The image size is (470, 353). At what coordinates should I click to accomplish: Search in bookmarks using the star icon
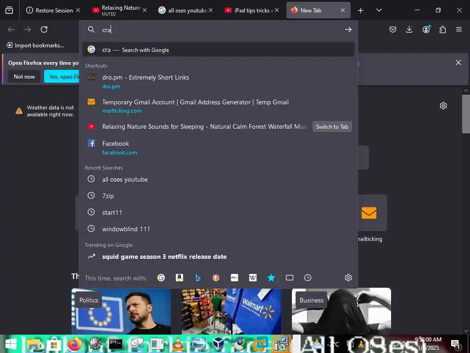pyautogui.click(x=271, y=278)
